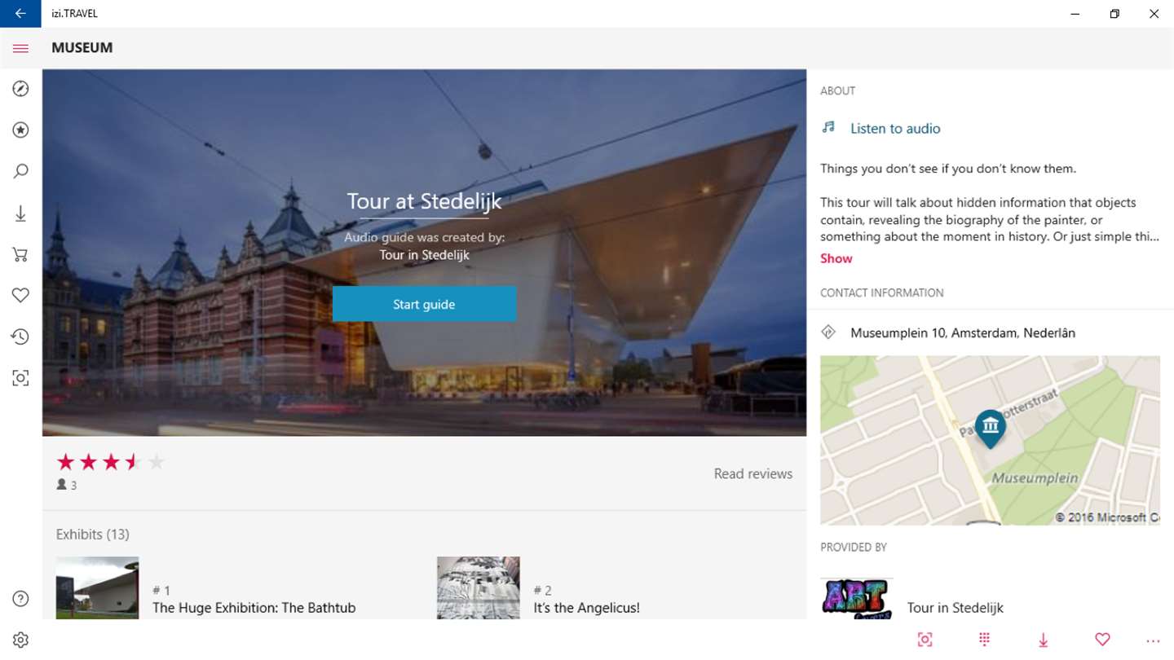Click the Exhibits (13) heading
Image resolution: width=1174 pixels, height=660 pixels.
(x=93, y=535)
